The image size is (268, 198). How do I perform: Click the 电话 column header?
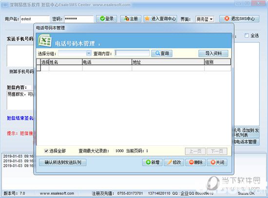click(x=107, y=62)
